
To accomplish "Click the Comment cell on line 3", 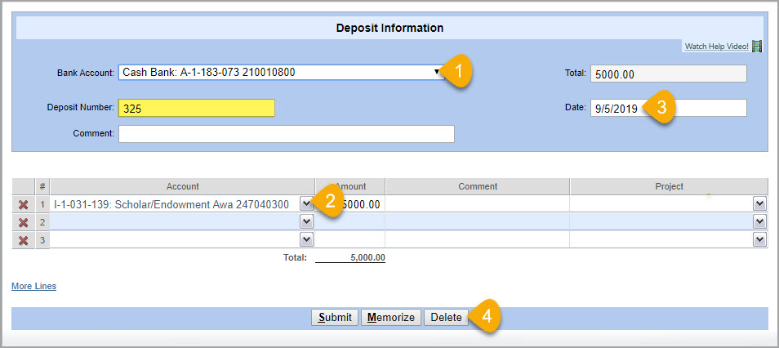I will point(478,239).
